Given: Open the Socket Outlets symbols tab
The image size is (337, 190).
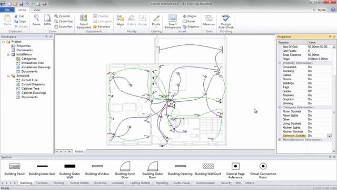Looking at the screenshot, I should pos(80,183).
